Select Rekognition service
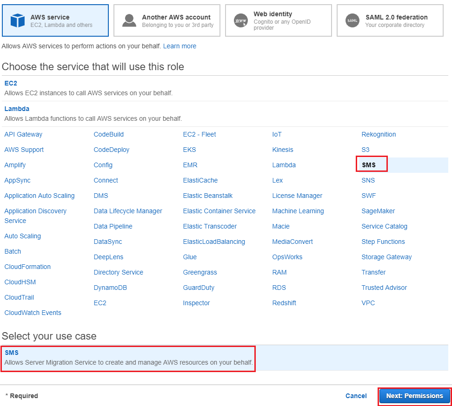Screen dimensions: 452x406 tap(379, 134)
